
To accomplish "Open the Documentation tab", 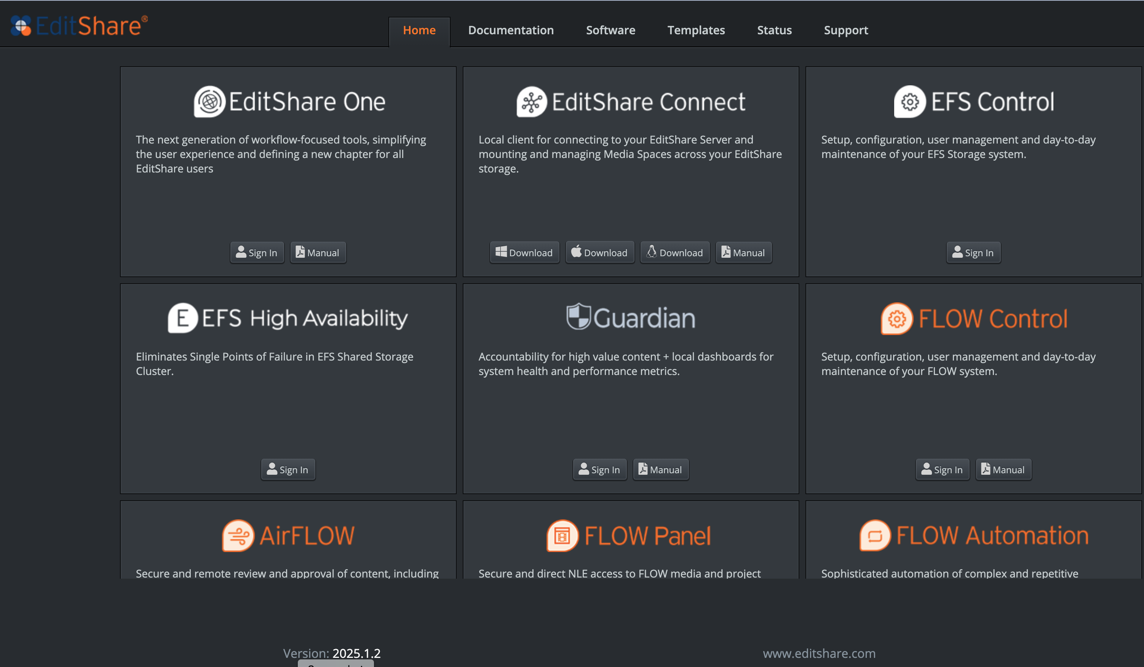I will pos(511,30).
